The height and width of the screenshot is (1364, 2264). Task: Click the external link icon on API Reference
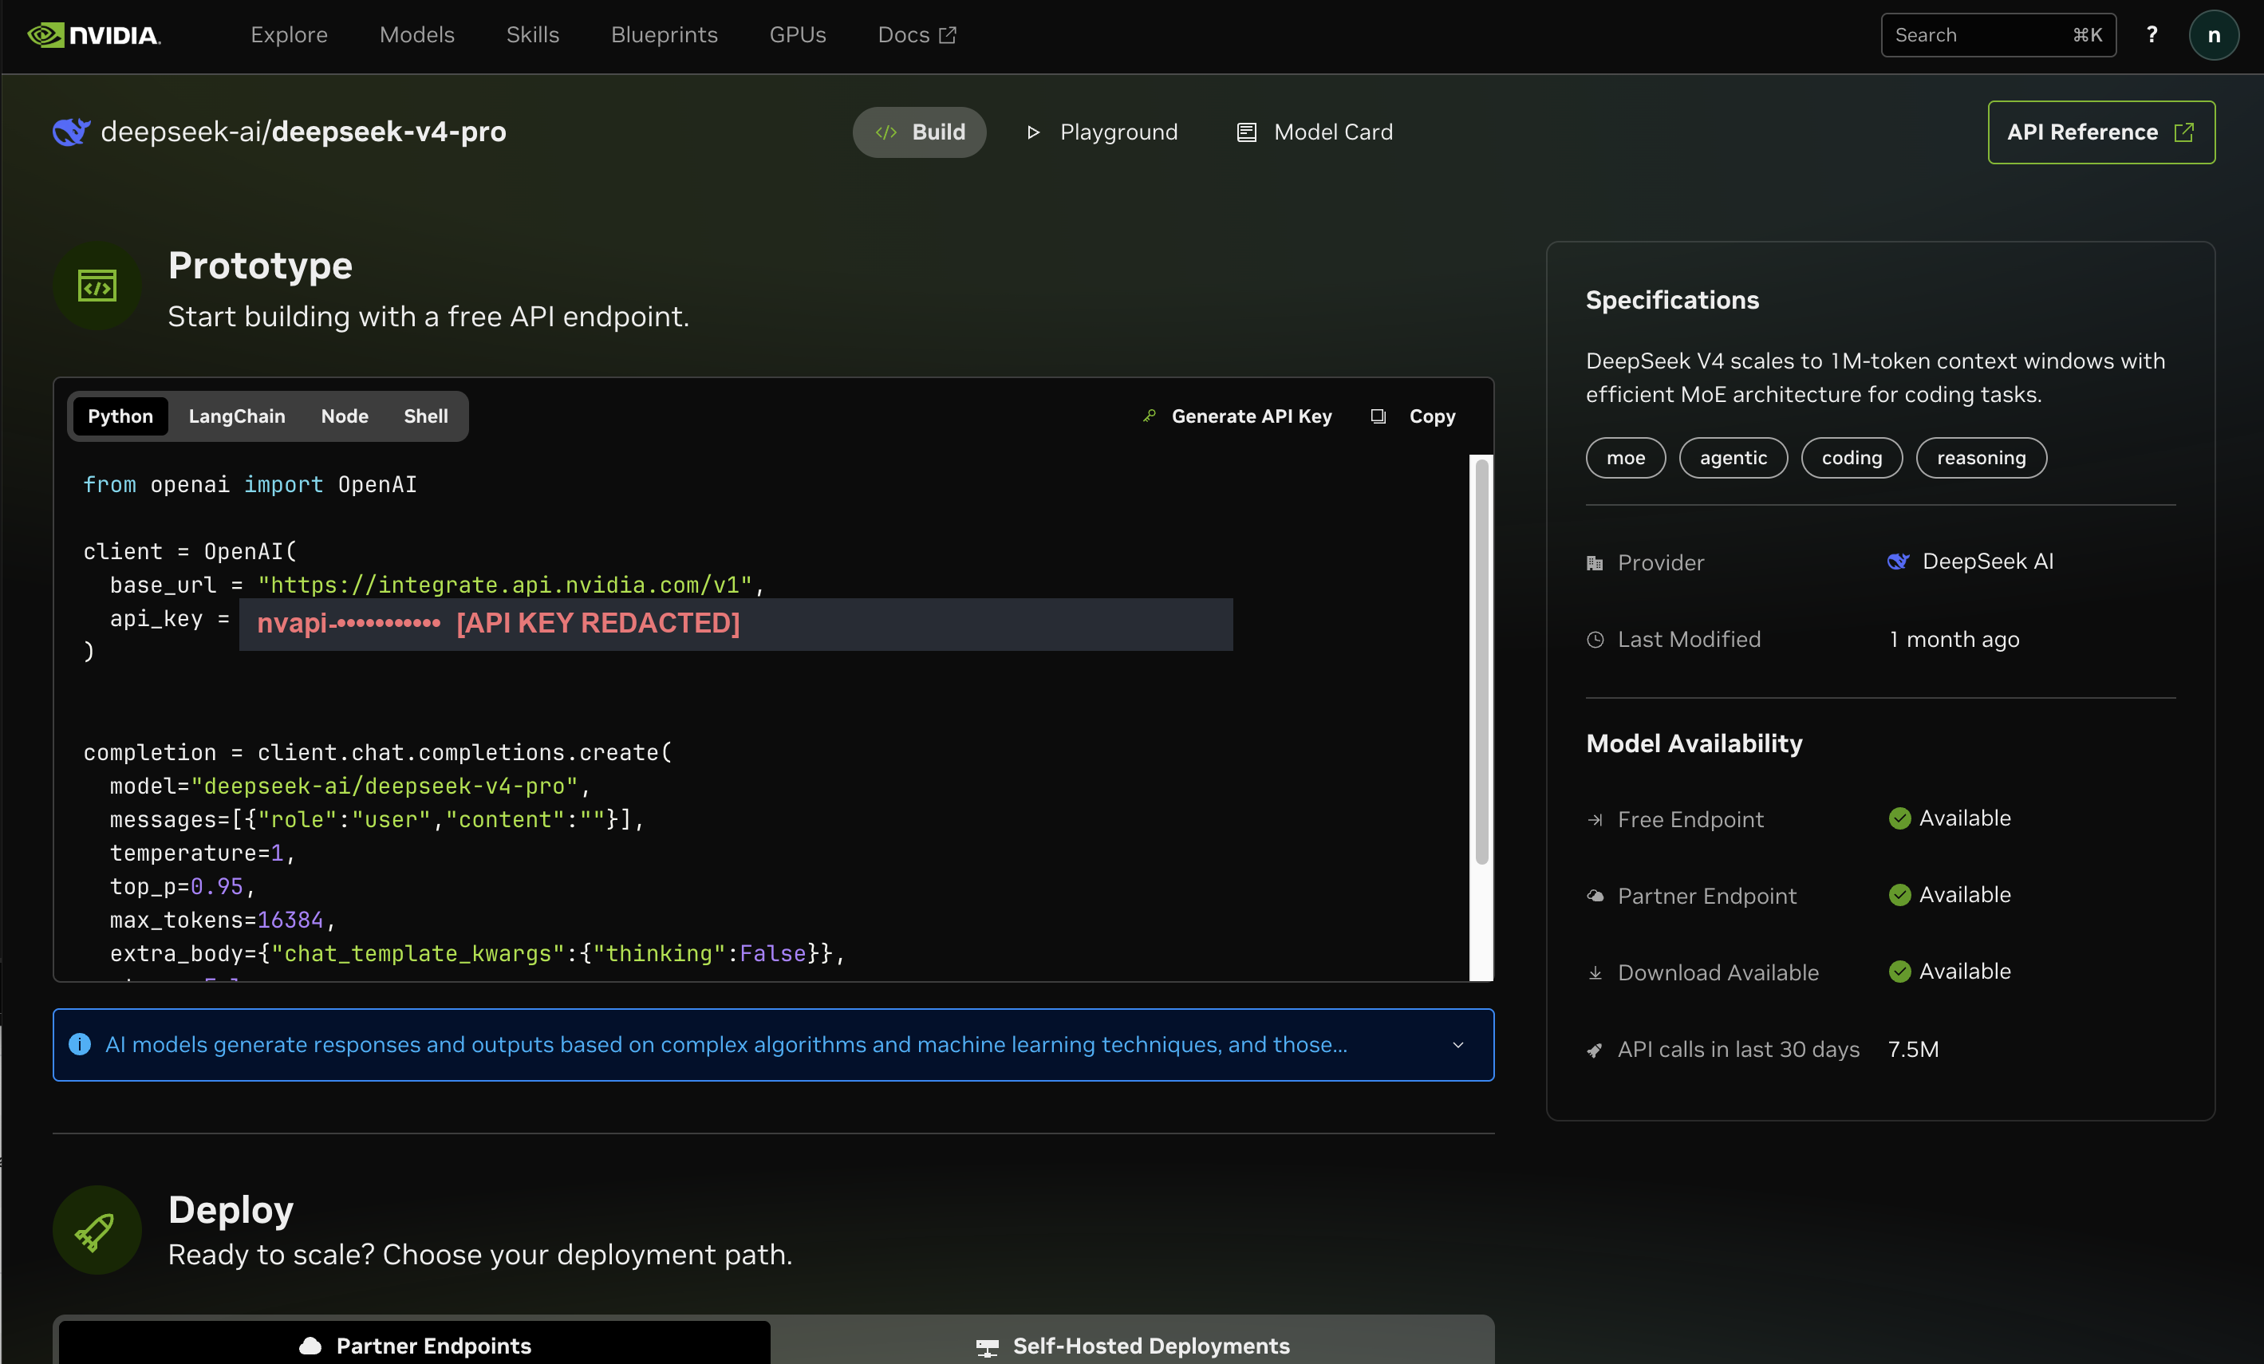2184,132
